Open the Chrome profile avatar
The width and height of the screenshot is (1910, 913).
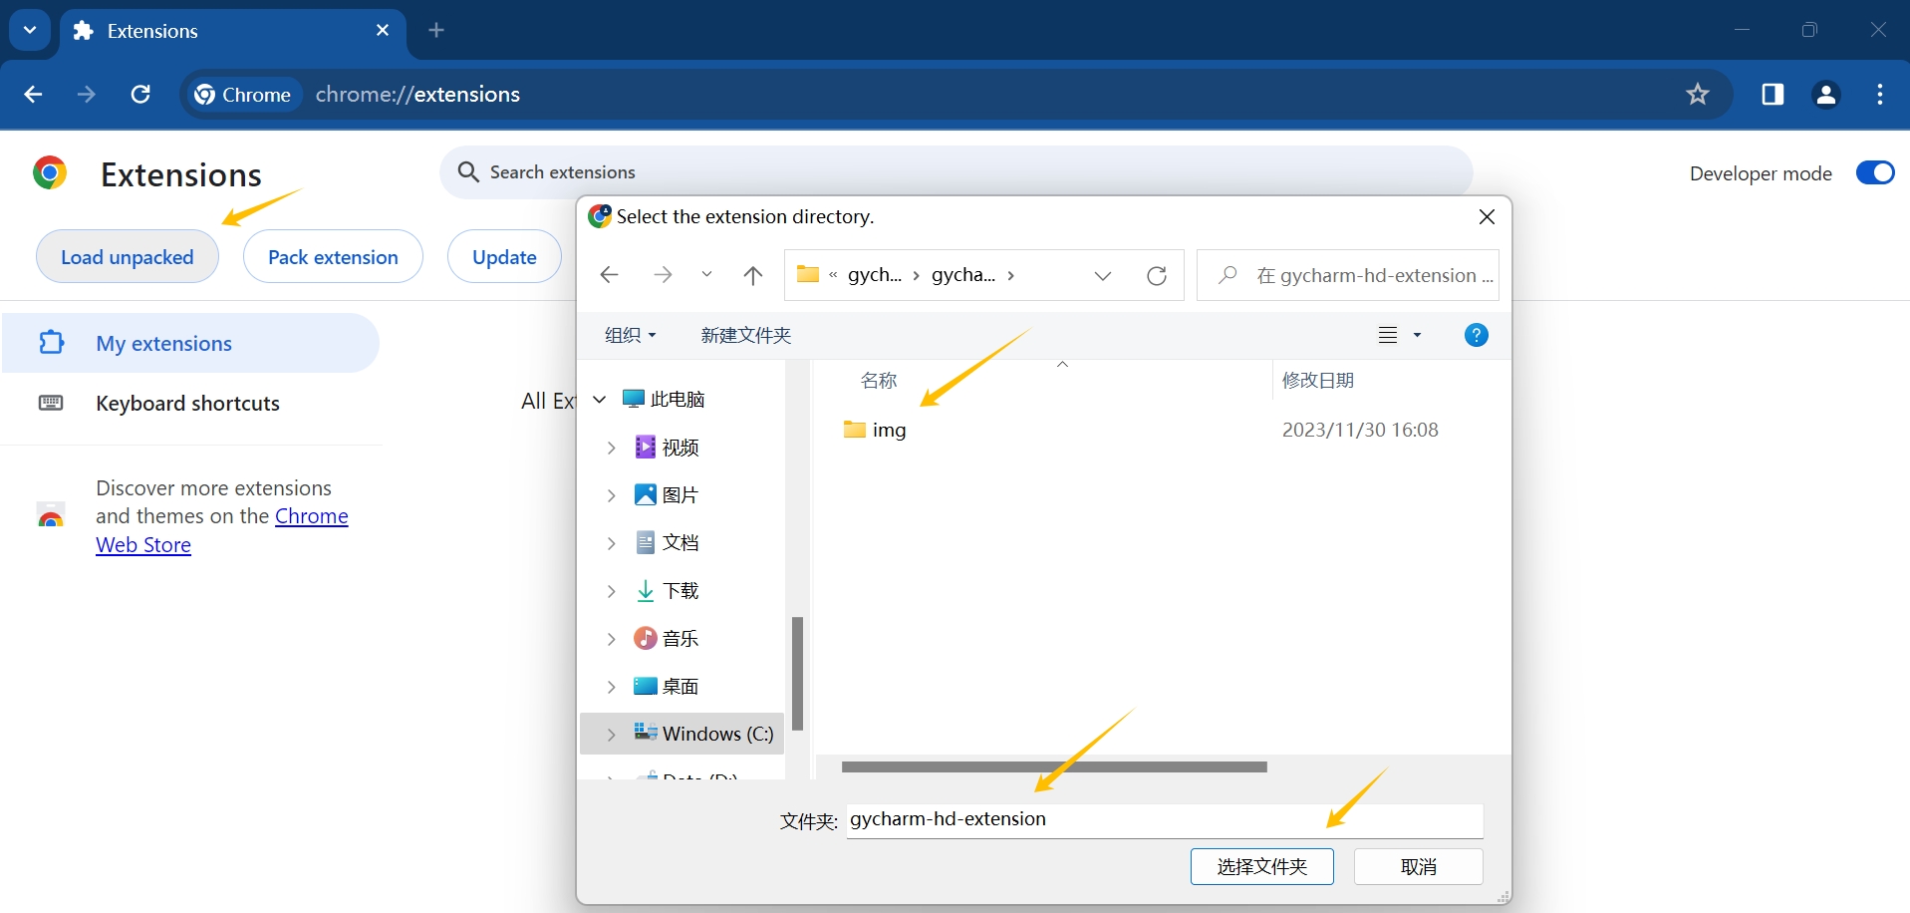point(1826,95)
